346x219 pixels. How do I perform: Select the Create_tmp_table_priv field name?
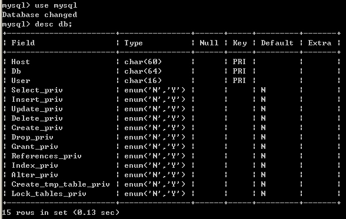(x=61, y=184)
